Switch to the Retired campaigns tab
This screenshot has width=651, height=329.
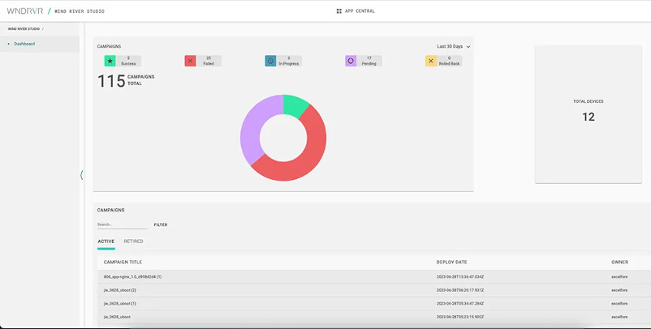(x=133, y=241)
